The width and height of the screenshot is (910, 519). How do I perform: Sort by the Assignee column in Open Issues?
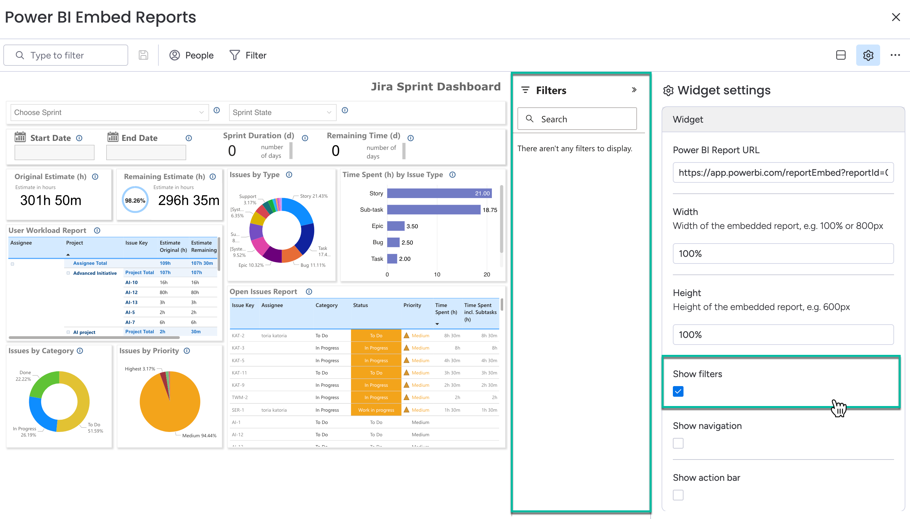point(272,305)
